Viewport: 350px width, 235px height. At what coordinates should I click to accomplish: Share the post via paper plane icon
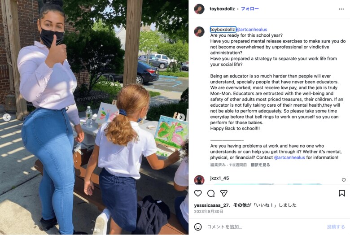point(223,193)
